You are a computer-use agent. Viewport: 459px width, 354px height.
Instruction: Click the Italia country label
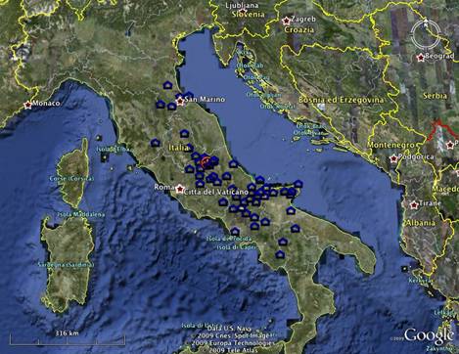[178, 148]
